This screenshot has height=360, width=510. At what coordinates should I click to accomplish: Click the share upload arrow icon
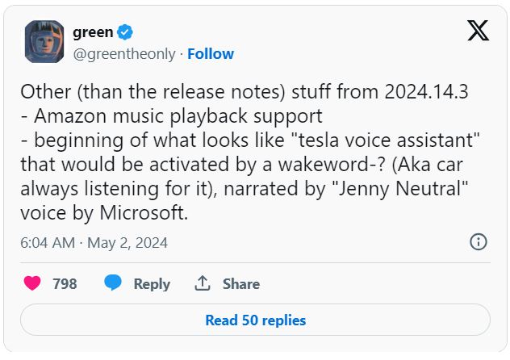[202, 283]
